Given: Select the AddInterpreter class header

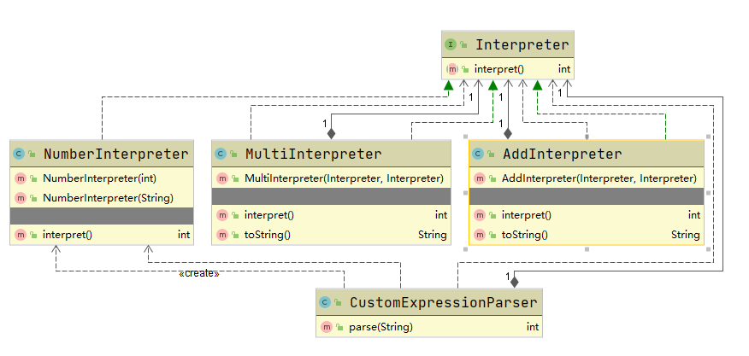Looking at the screenshot, I should [x=561, y=155].
